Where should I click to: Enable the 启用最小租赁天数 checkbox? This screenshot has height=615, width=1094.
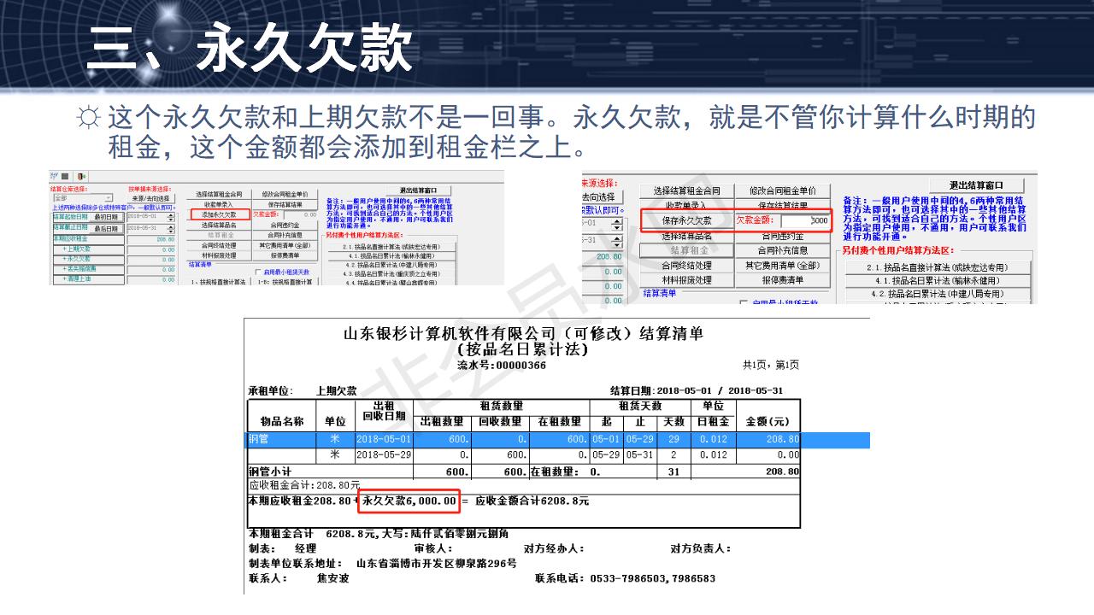pyautogui.click(x=258, y=271)
